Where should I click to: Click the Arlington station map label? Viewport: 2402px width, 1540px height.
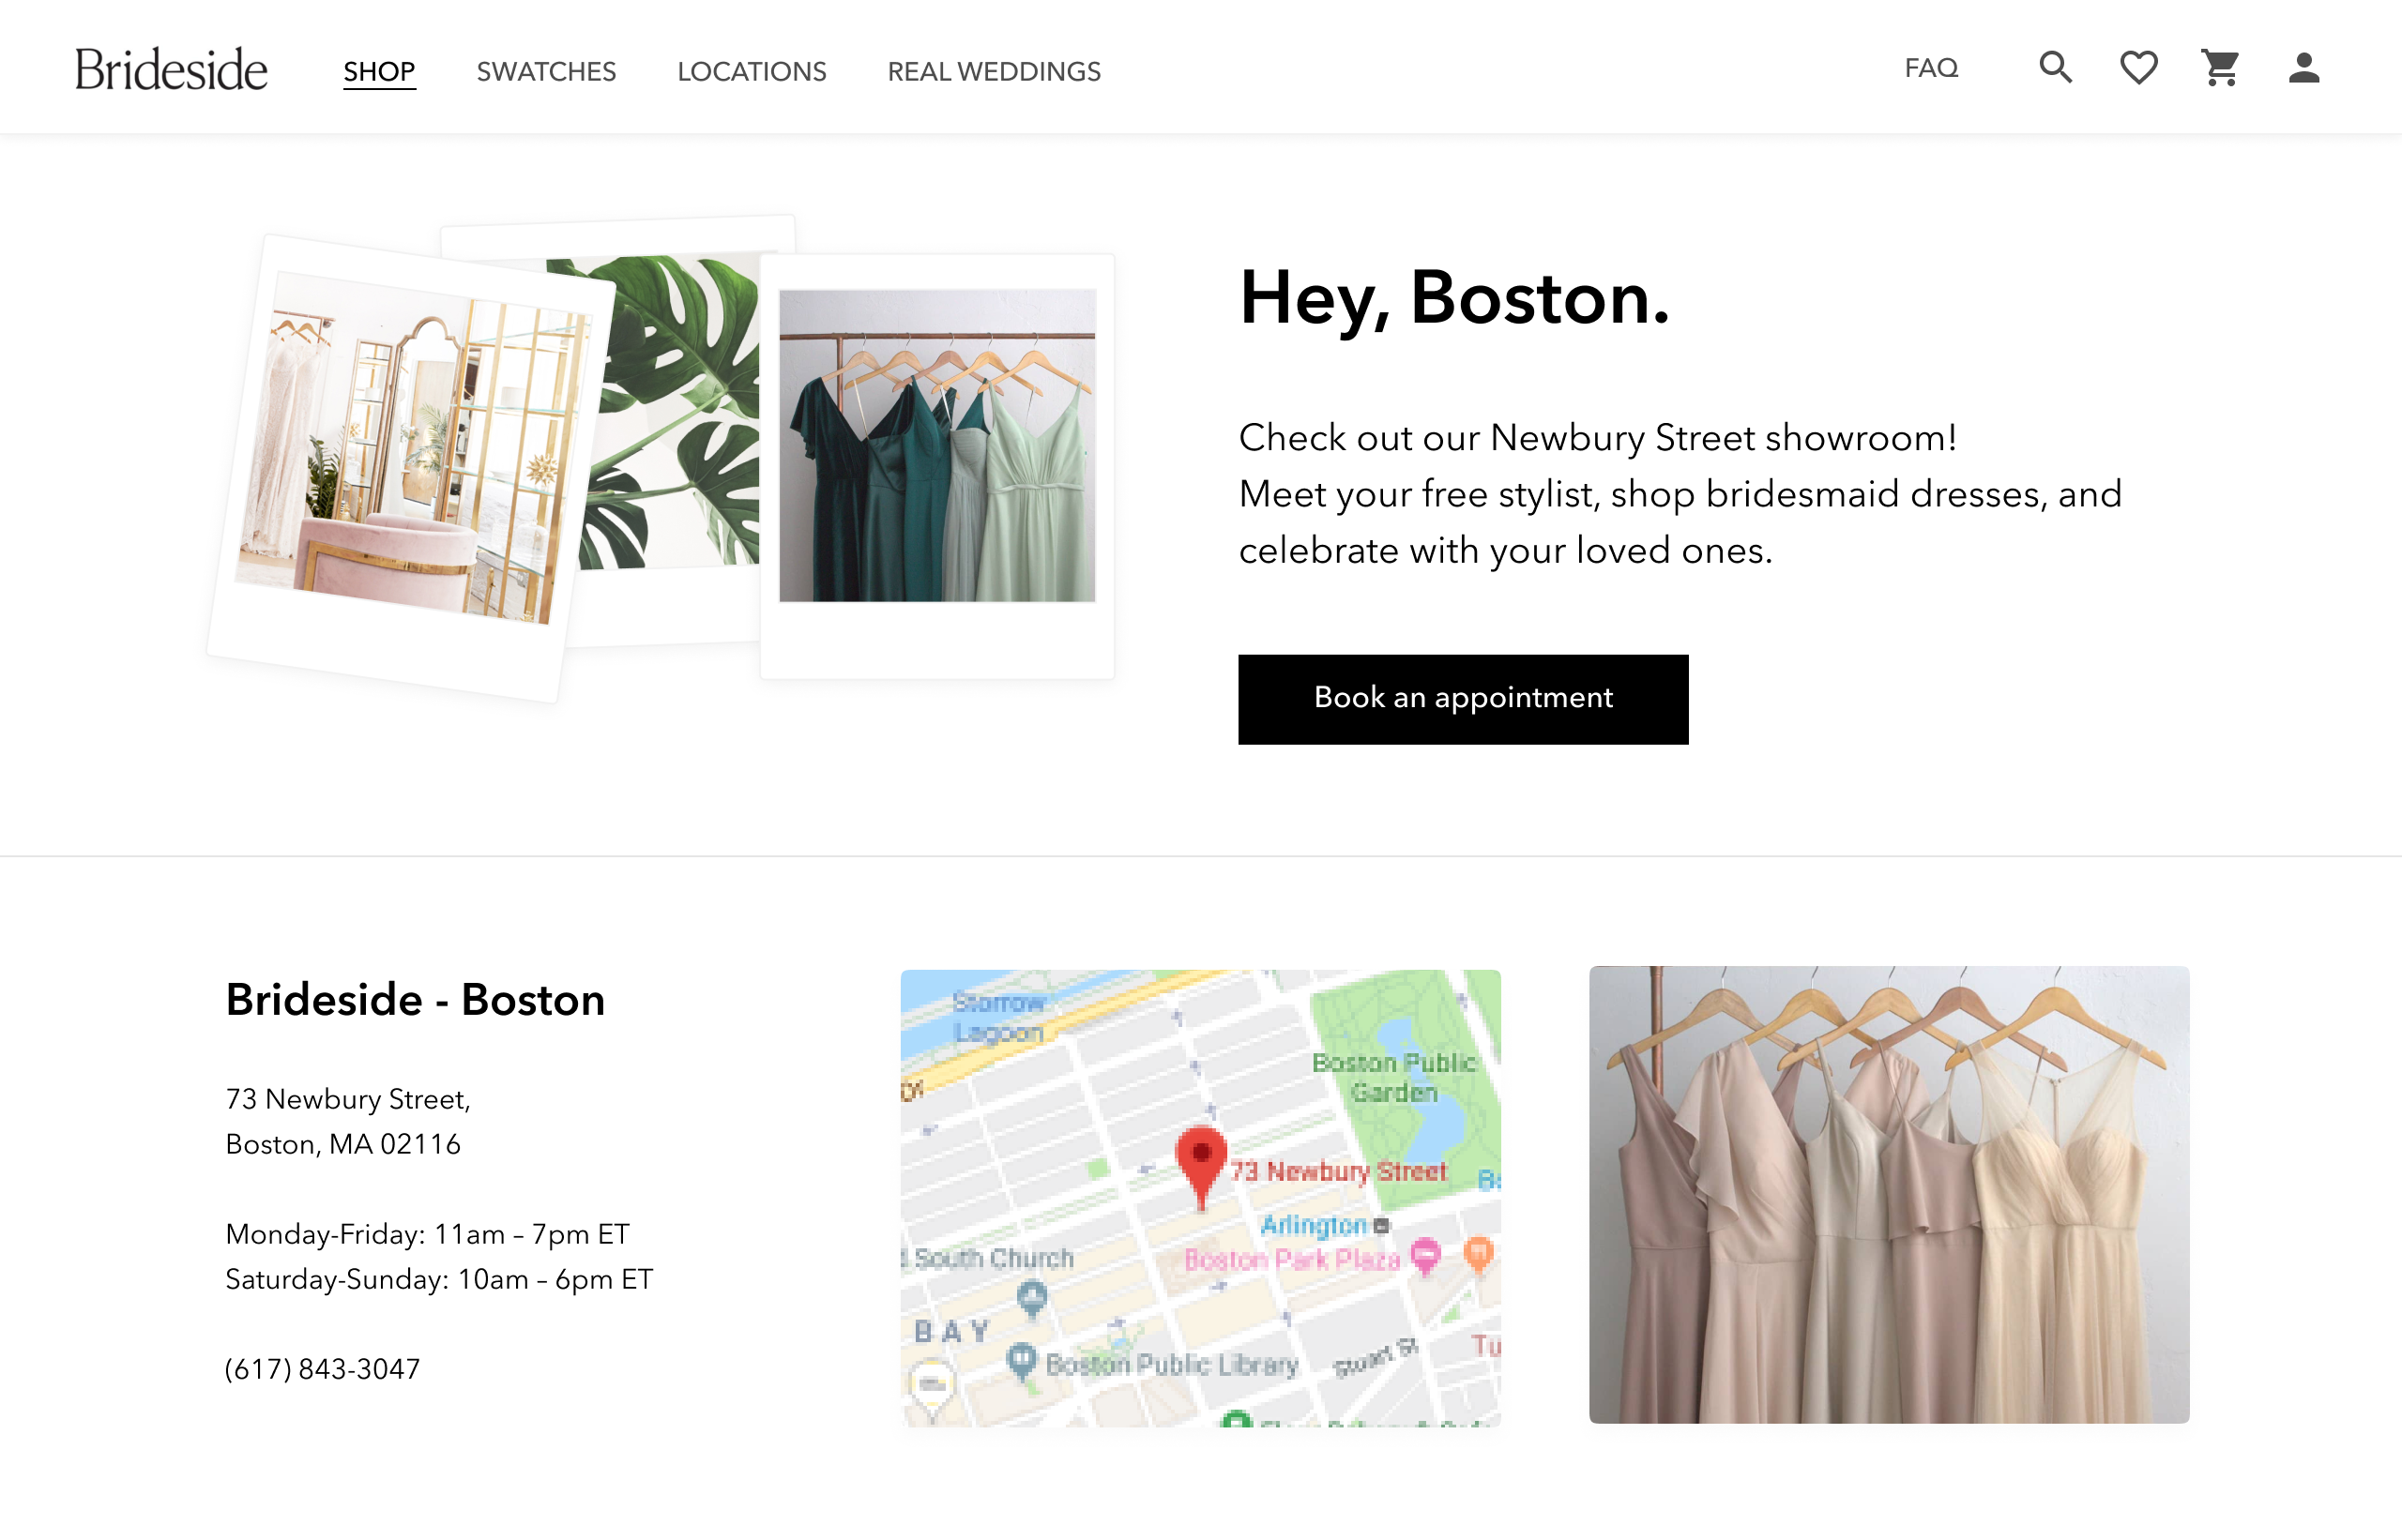[x=1314, y=1225]
